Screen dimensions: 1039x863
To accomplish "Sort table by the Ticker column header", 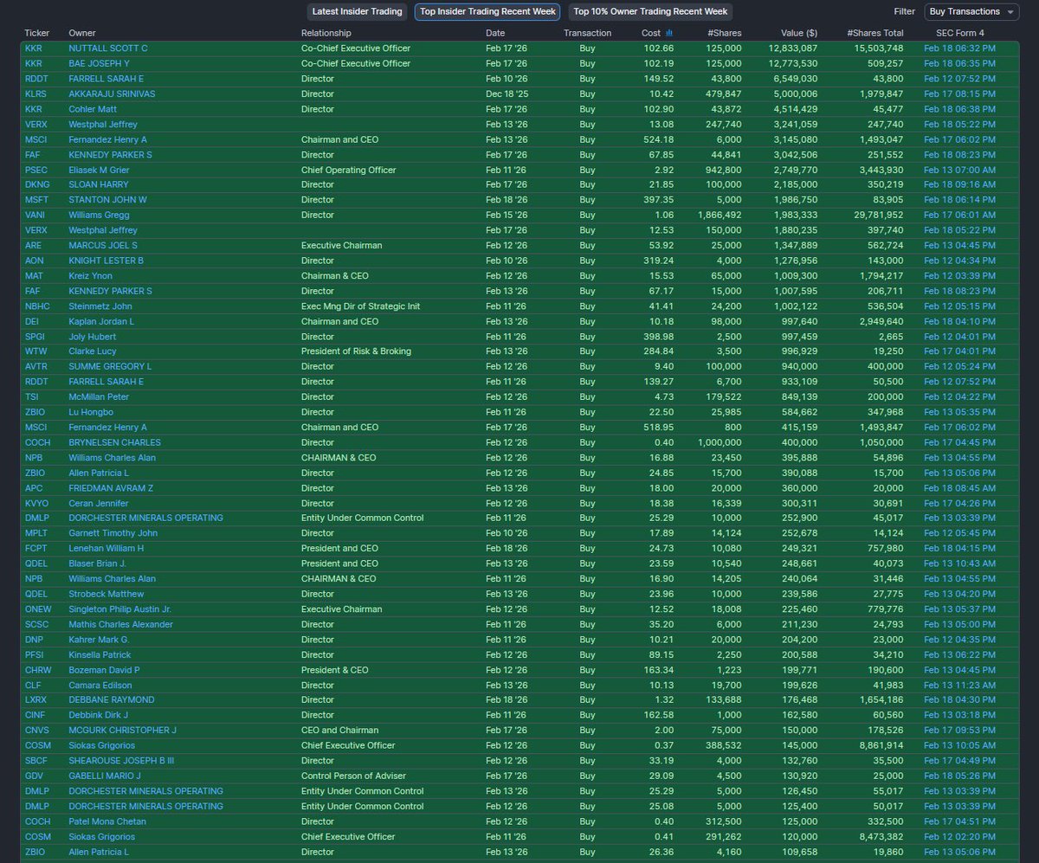I will pos(37,33).
